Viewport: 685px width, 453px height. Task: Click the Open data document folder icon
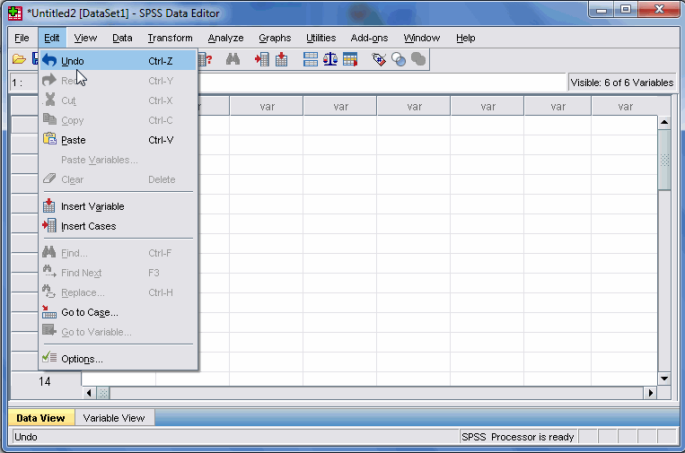pyautogui.click(x=19, y=59)
